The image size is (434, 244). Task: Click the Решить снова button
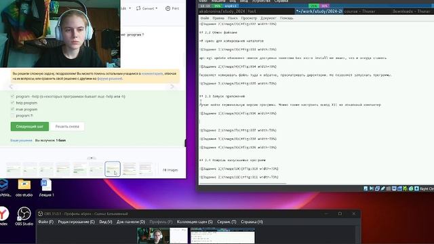pyautogui.click(x=67, y=127)
